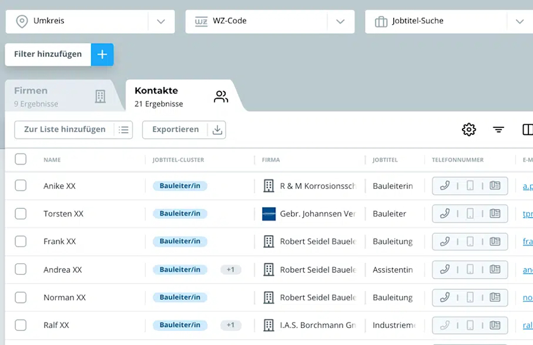Open email link for Anike XX
Screen dimensions: 533x345
528,186
